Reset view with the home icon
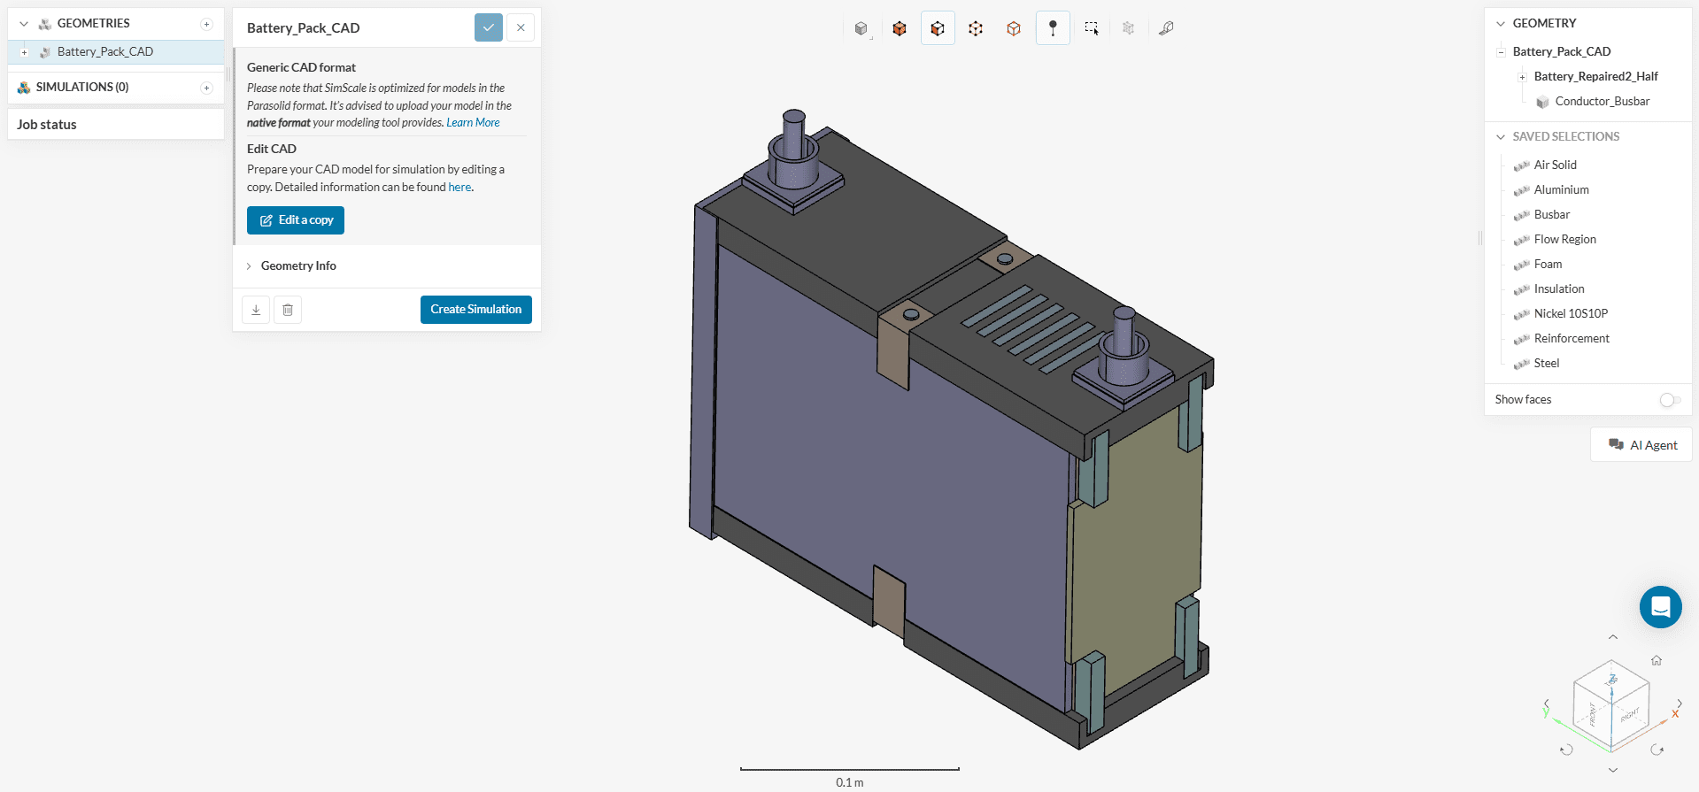The width and height of the screenshot is (1699, 792). pyautogui.click(x=1656, y=660)
